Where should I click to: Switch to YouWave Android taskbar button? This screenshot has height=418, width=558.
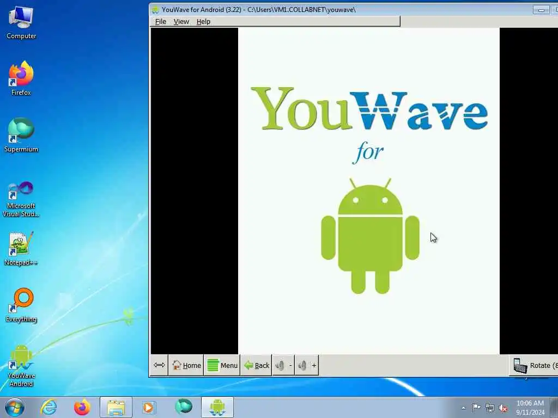[x=217, y=407]
